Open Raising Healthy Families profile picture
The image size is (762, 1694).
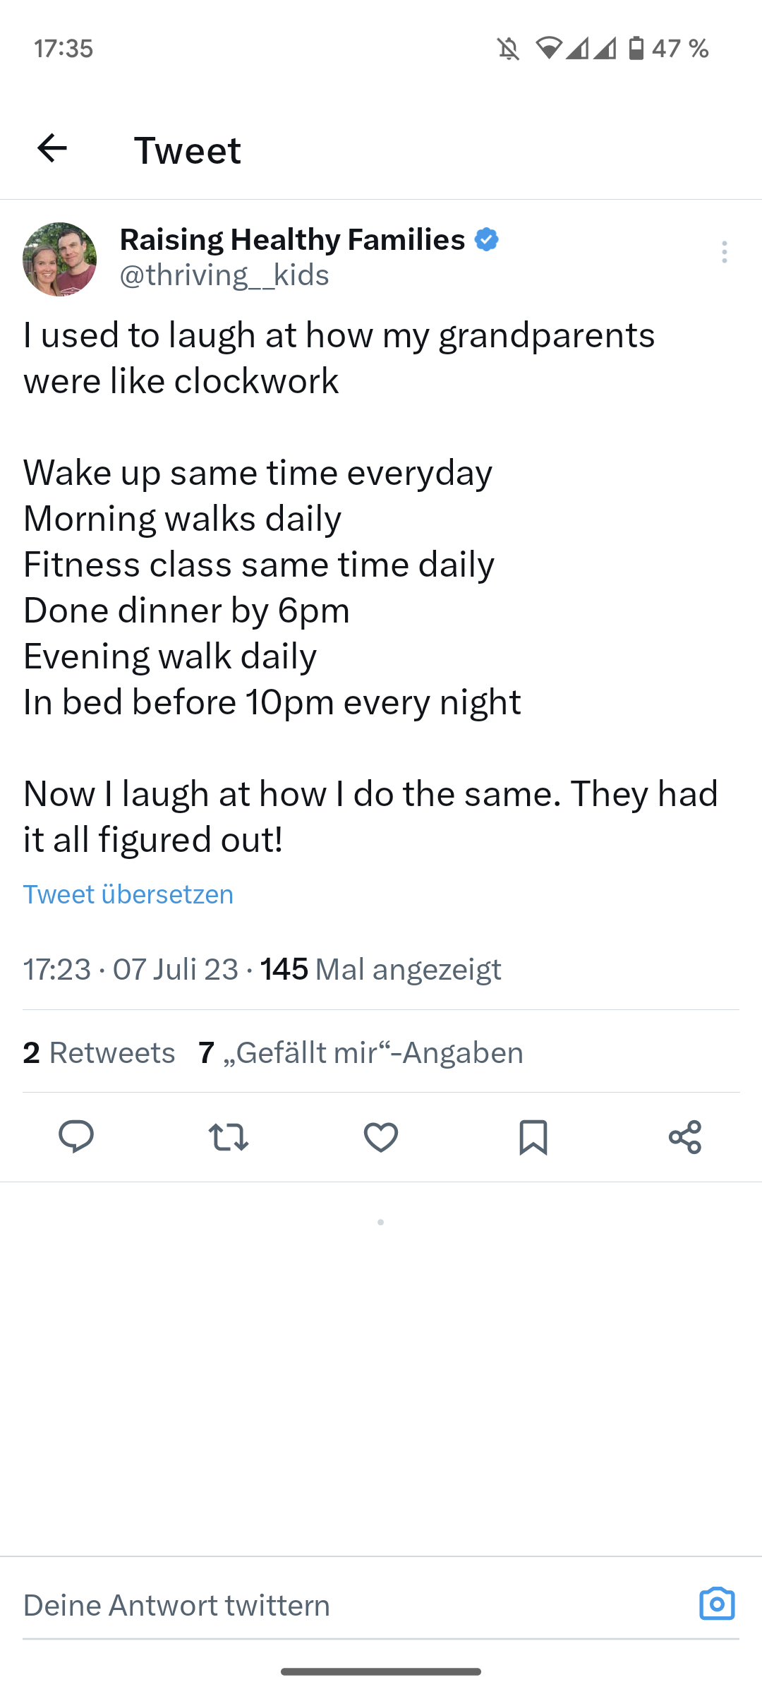coord(60,259)
